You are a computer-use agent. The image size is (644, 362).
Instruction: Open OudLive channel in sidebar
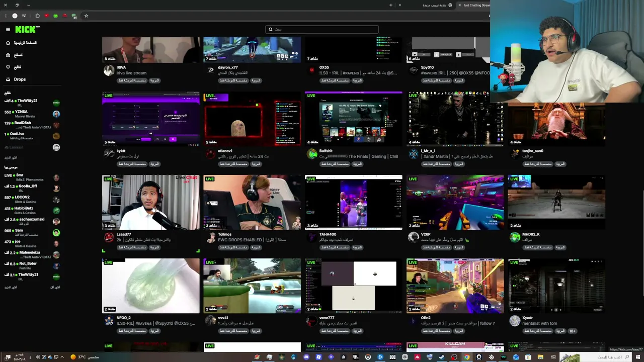32,136
